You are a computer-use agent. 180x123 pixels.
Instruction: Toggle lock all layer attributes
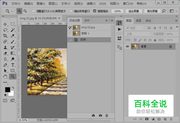[155, 40]
